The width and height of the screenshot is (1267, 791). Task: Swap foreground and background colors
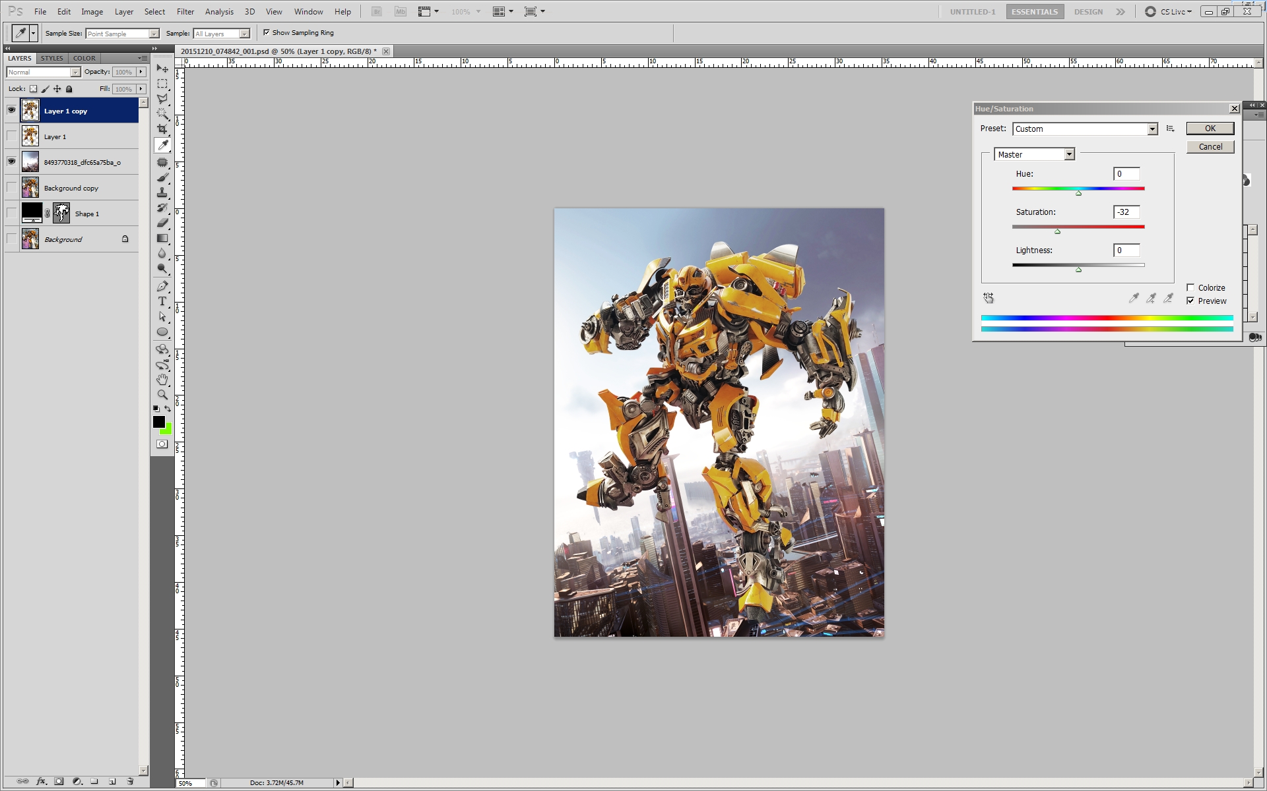click(x=168, y=409)
